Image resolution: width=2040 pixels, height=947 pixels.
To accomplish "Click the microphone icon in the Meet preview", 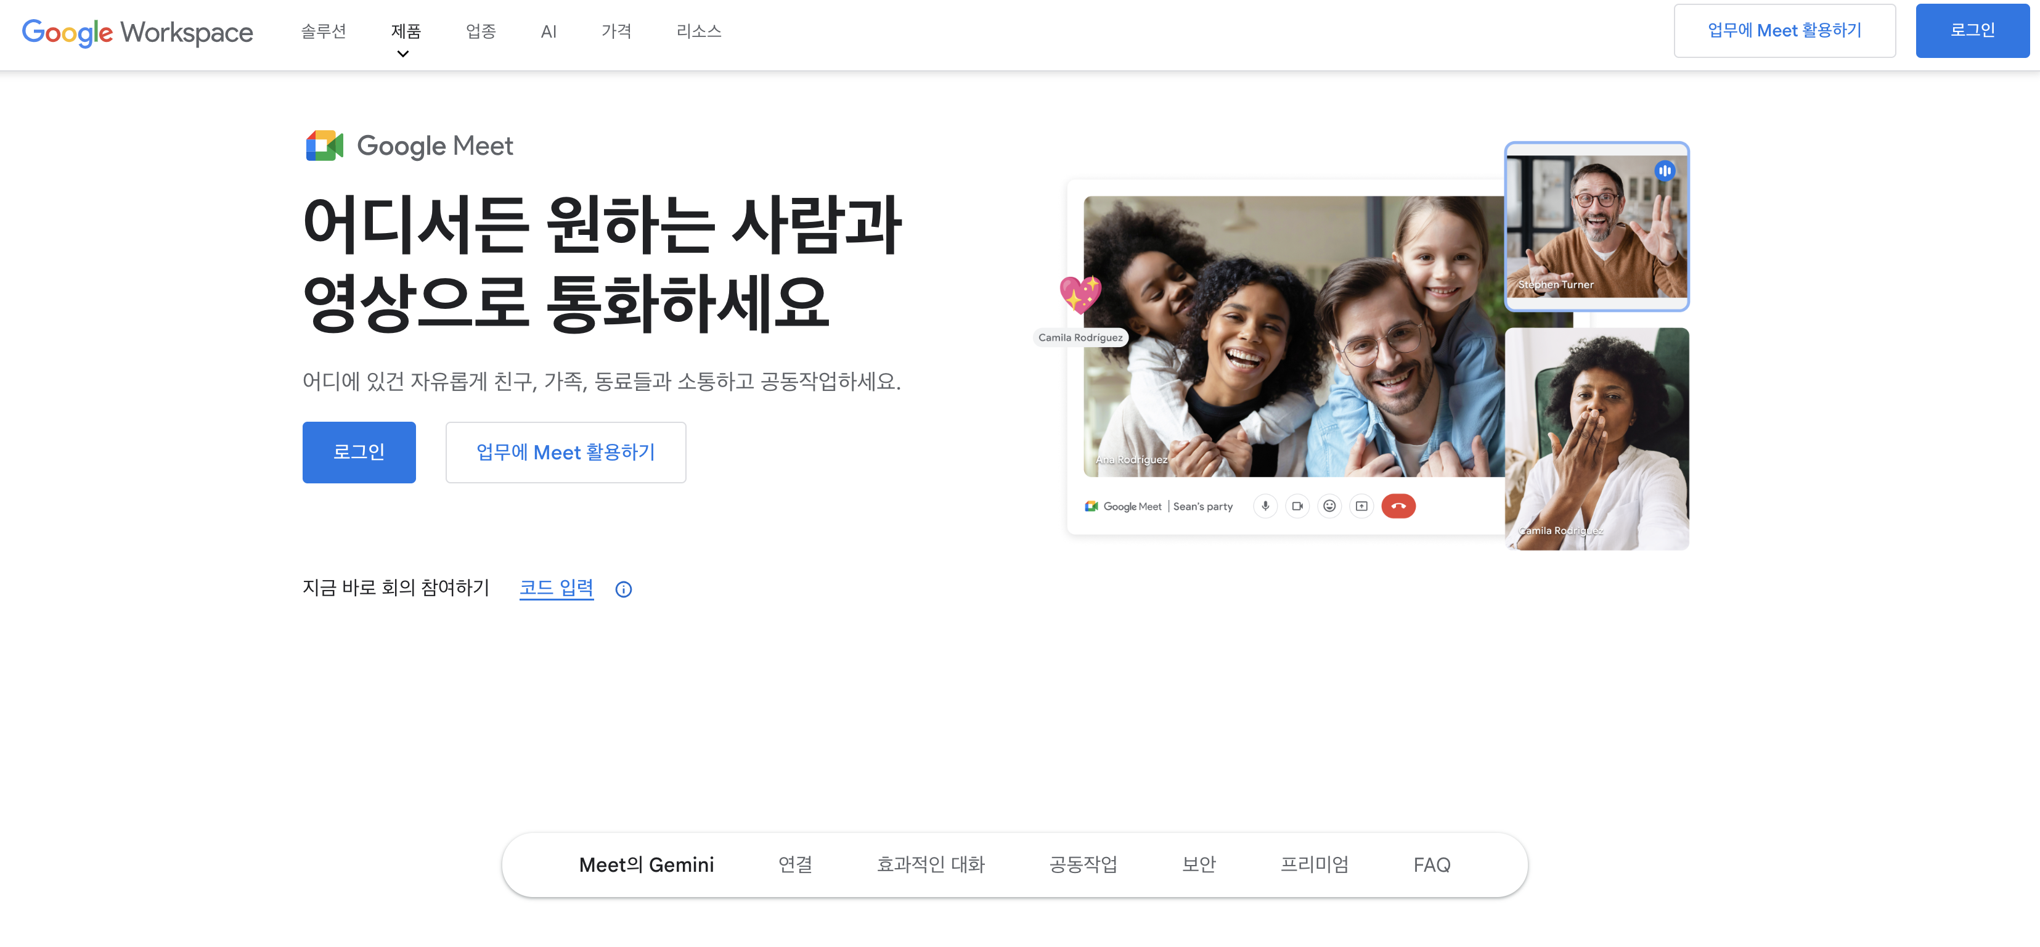I will coord(1265,506).
